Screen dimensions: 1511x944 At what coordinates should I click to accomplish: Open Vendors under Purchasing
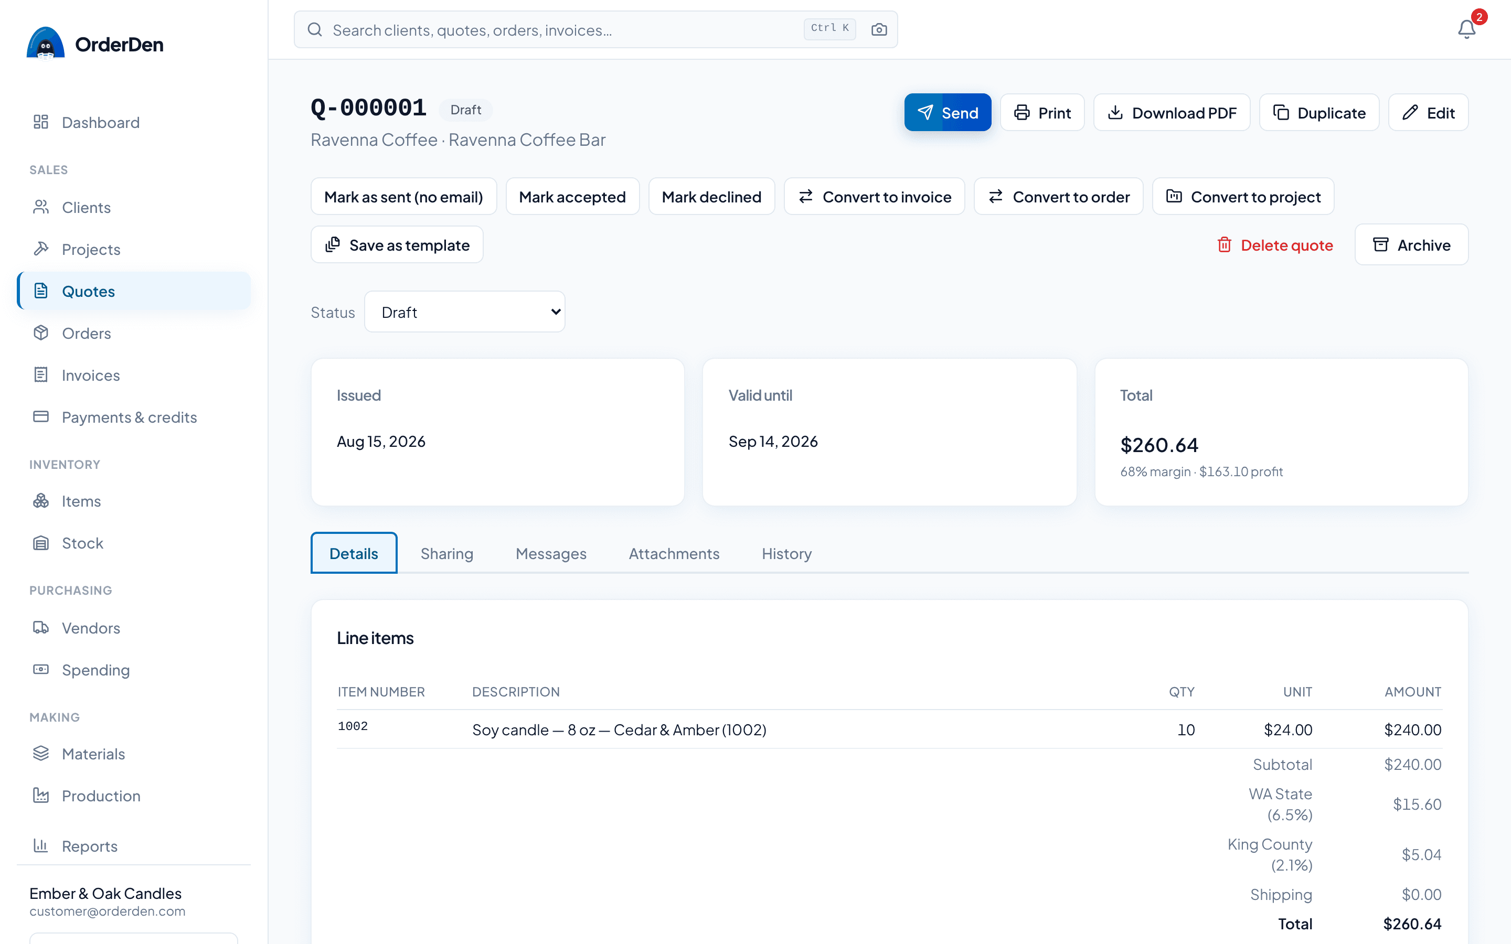click(134, 627)
